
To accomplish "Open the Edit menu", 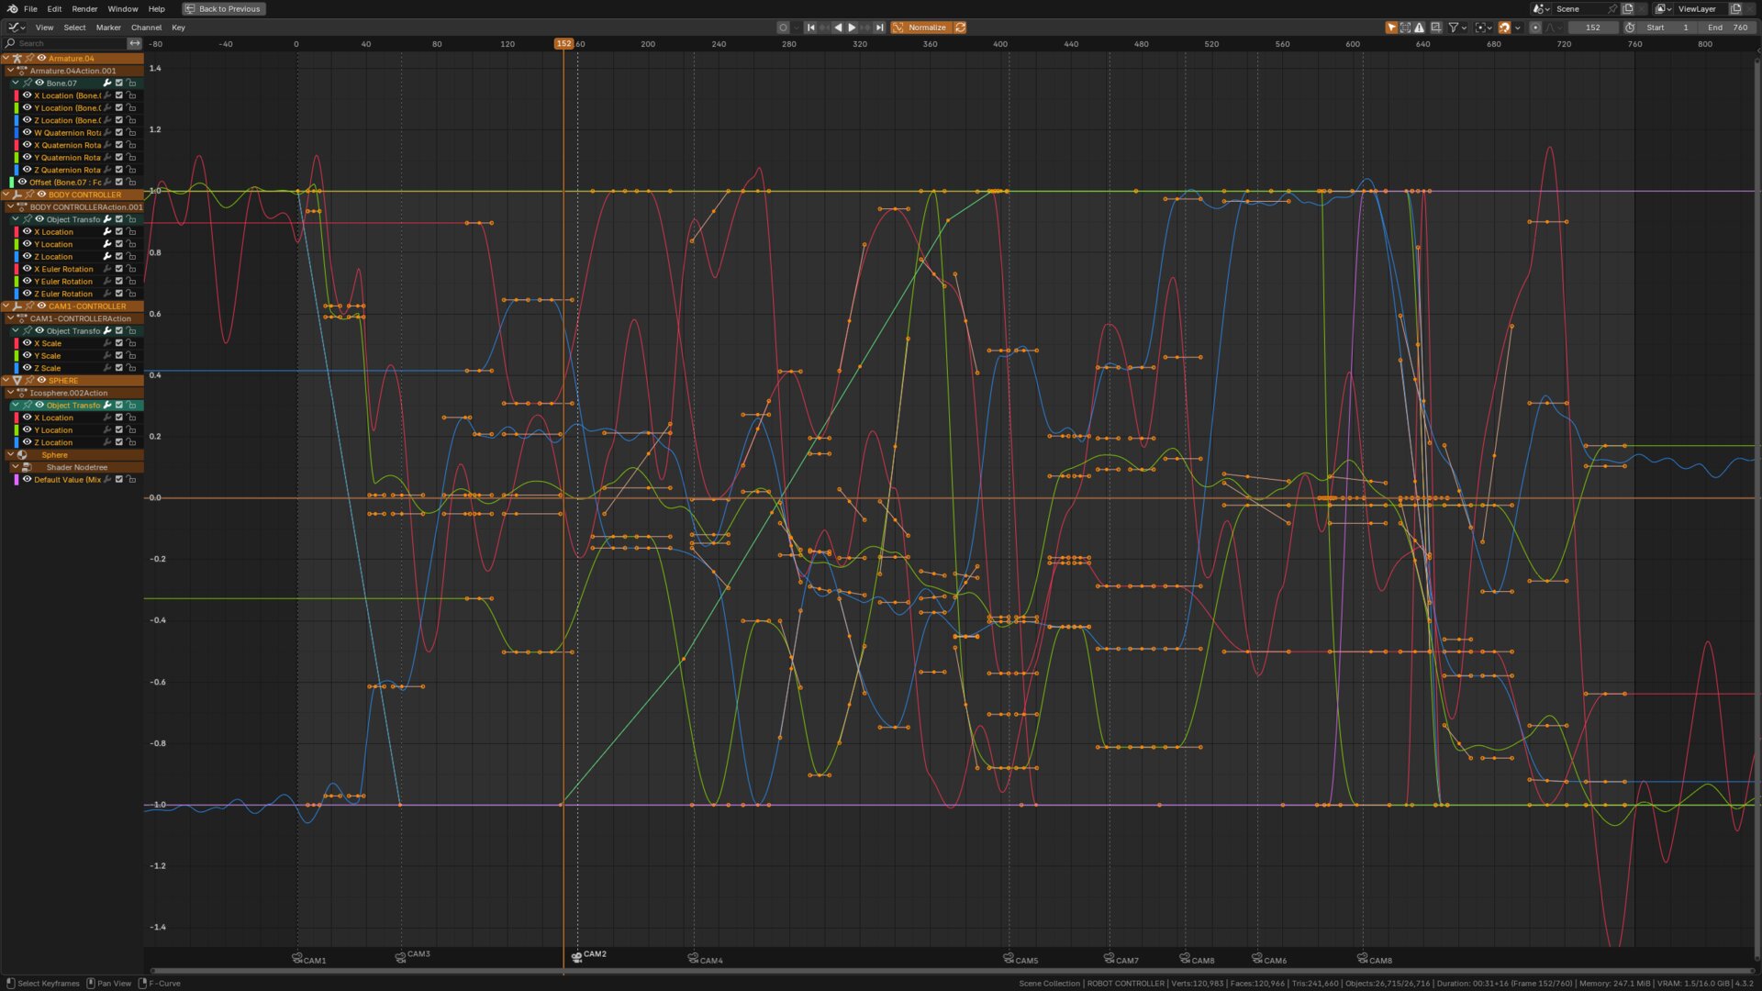I will [54, 8].
